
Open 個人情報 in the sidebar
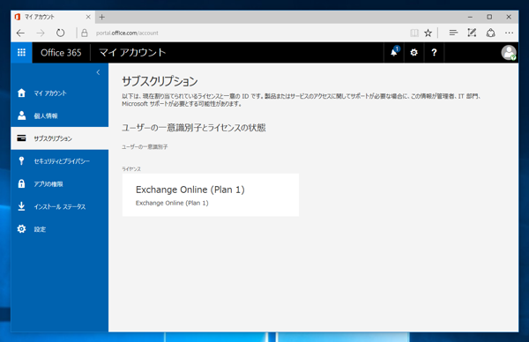point(59,115)
